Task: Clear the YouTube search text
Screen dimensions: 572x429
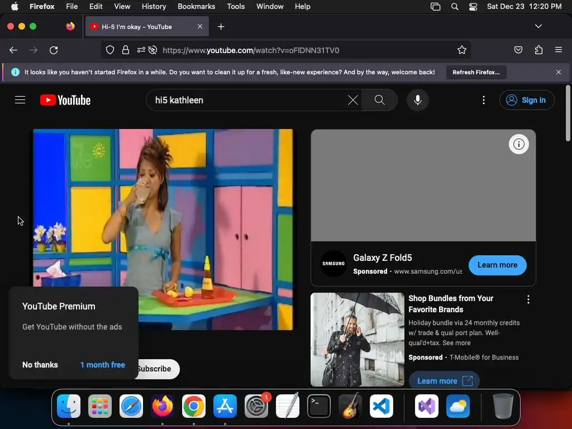Action: pos(353,100)
